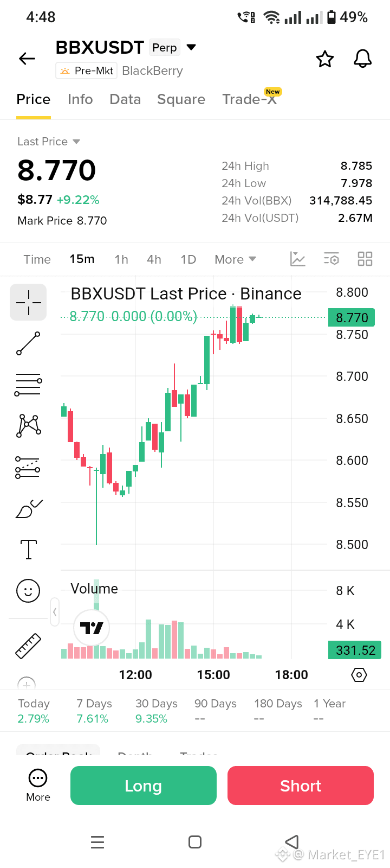The image size is (390, 868).
Task: Select the brush drawing tool
Action: pos(28,509)
